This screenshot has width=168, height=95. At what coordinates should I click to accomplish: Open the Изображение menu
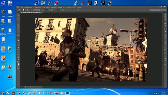pyautogui.click(x=37, y=7)
